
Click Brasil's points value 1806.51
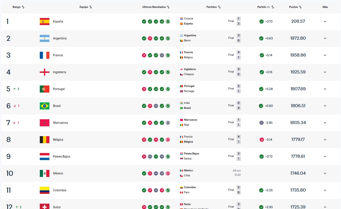coord(298,106)
